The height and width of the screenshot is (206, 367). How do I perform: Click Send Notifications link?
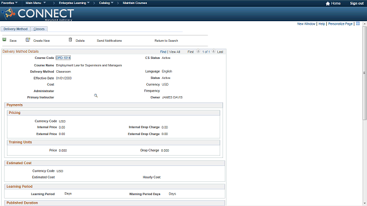[110, 41]
